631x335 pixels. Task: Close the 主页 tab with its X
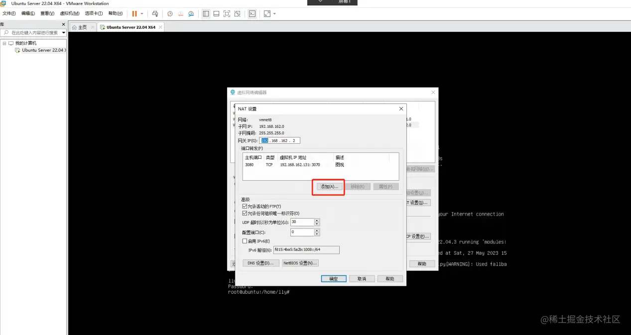coord(93,27)
